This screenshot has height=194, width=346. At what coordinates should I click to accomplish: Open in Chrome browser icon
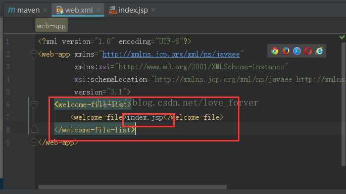coord(275,51)
